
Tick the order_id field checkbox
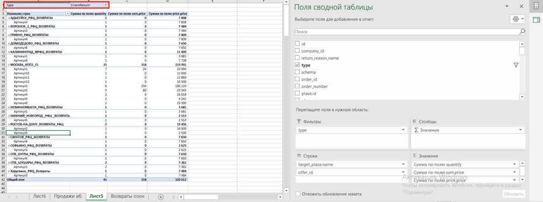coord(297,79)
